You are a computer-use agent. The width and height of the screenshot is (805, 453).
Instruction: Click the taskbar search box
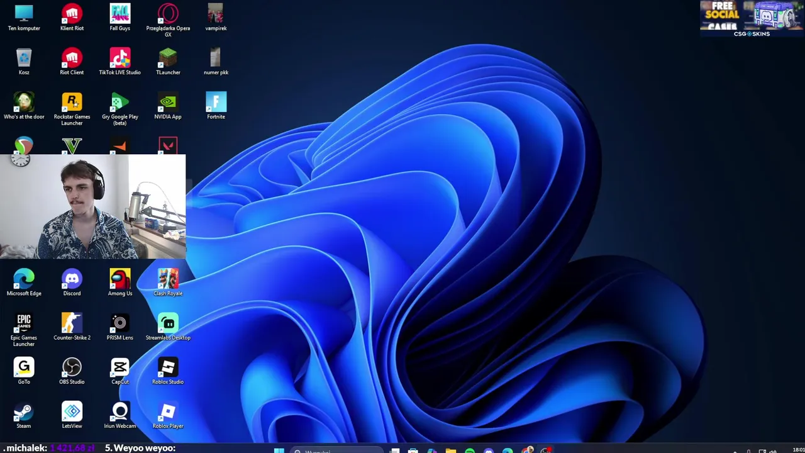coord(336,450)
